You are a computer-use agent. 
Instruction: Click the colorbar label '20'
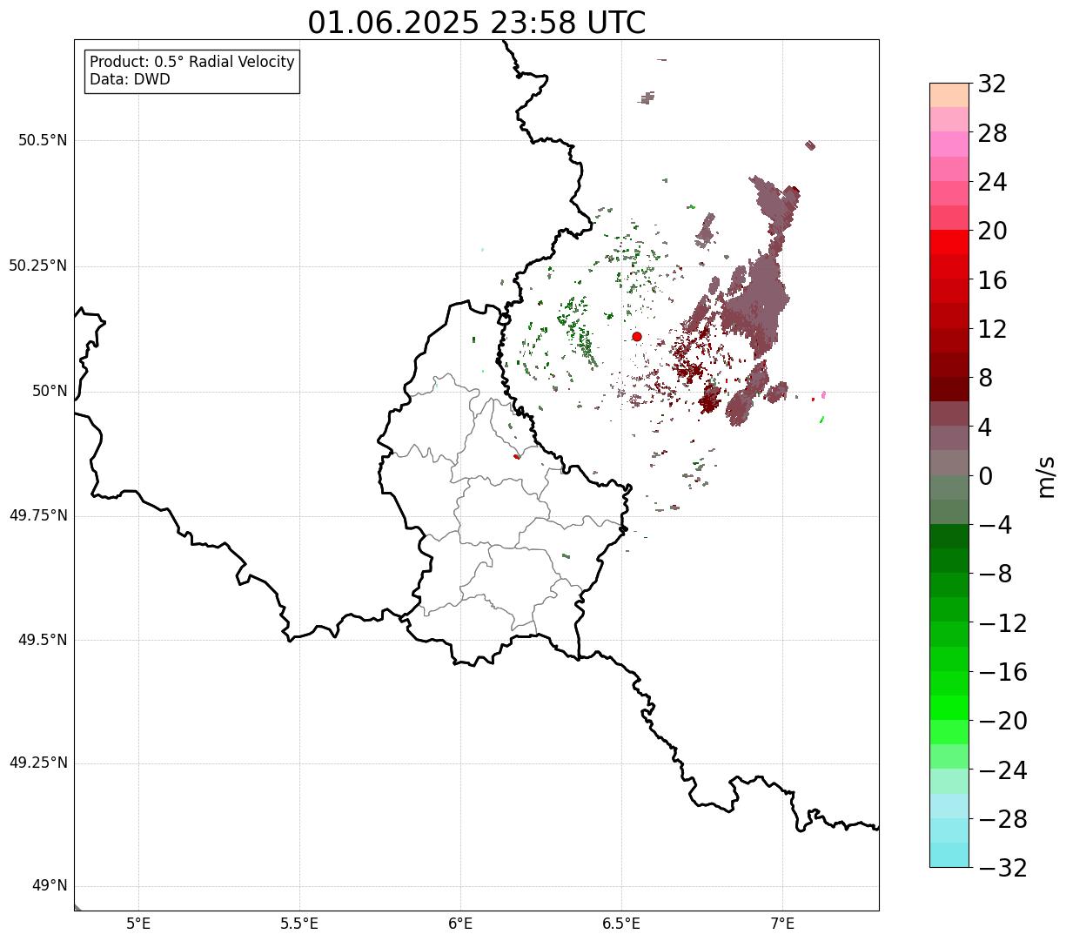point(992,232)
